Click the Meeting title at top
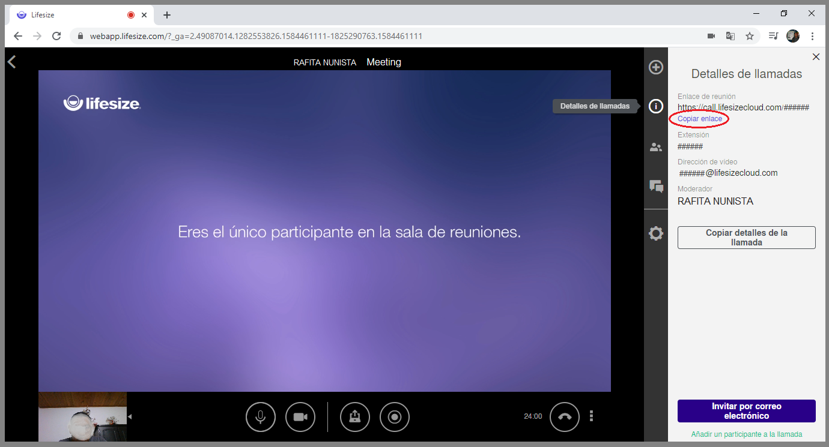The width and height of the screenshot is (829, 447). [384, 62]
